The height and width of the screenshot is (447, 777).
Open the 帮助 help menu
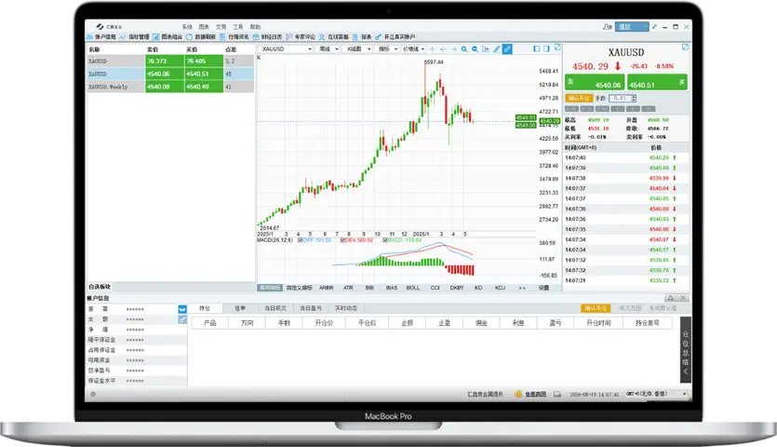pos(255,27)
